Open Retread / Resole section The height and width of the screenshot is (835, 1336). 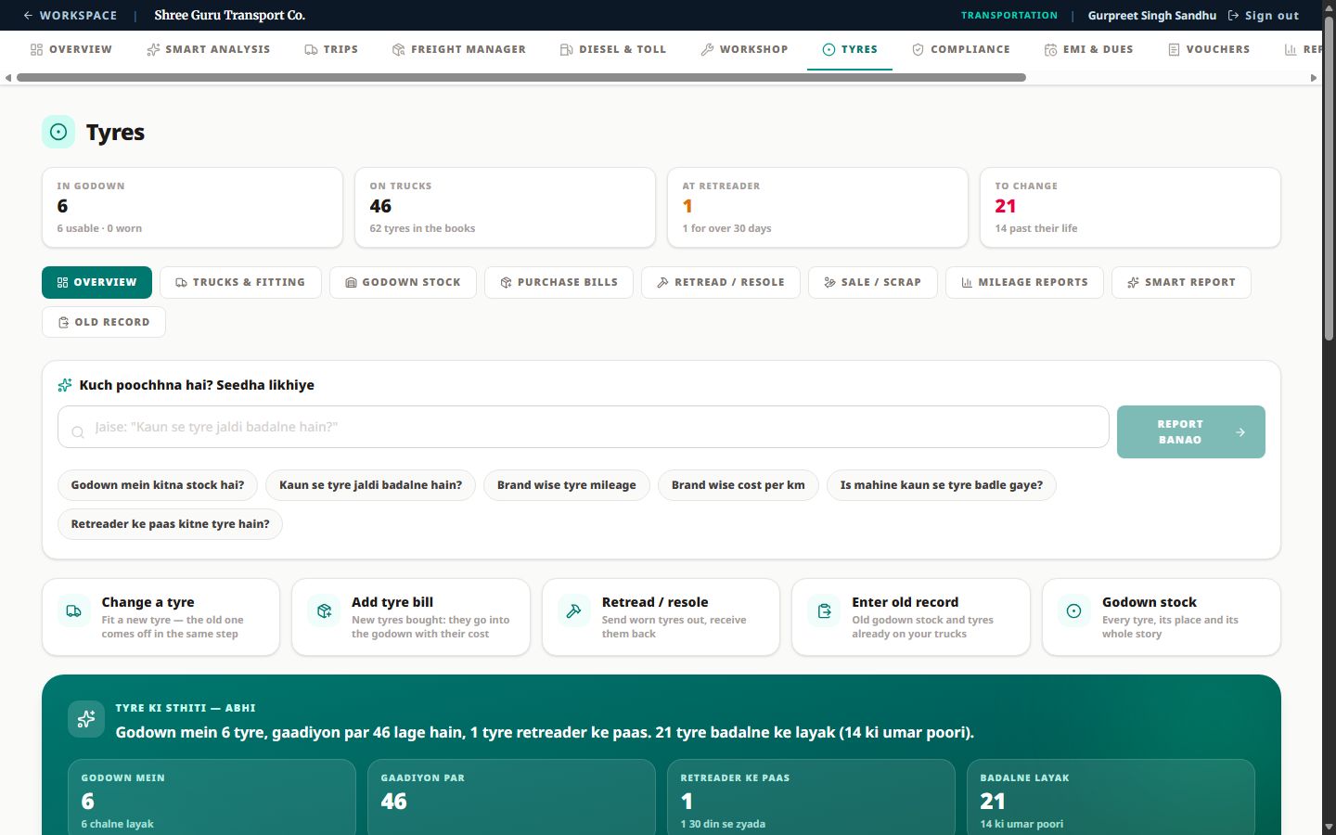click(720, 282)
